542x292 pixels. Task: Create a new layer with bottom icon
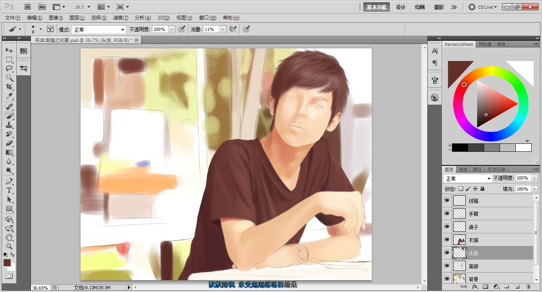(x=517, y=286)
